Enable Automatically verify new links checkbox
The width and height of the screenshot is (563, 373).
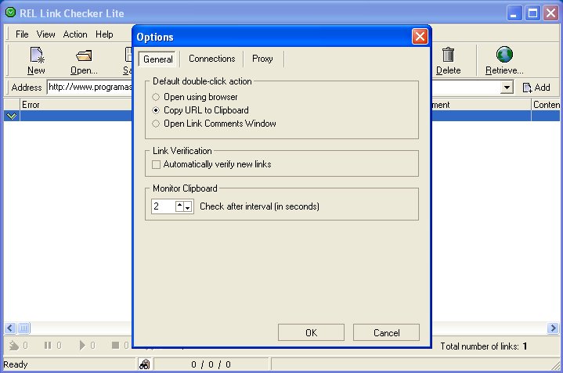[x=156, y=164]
